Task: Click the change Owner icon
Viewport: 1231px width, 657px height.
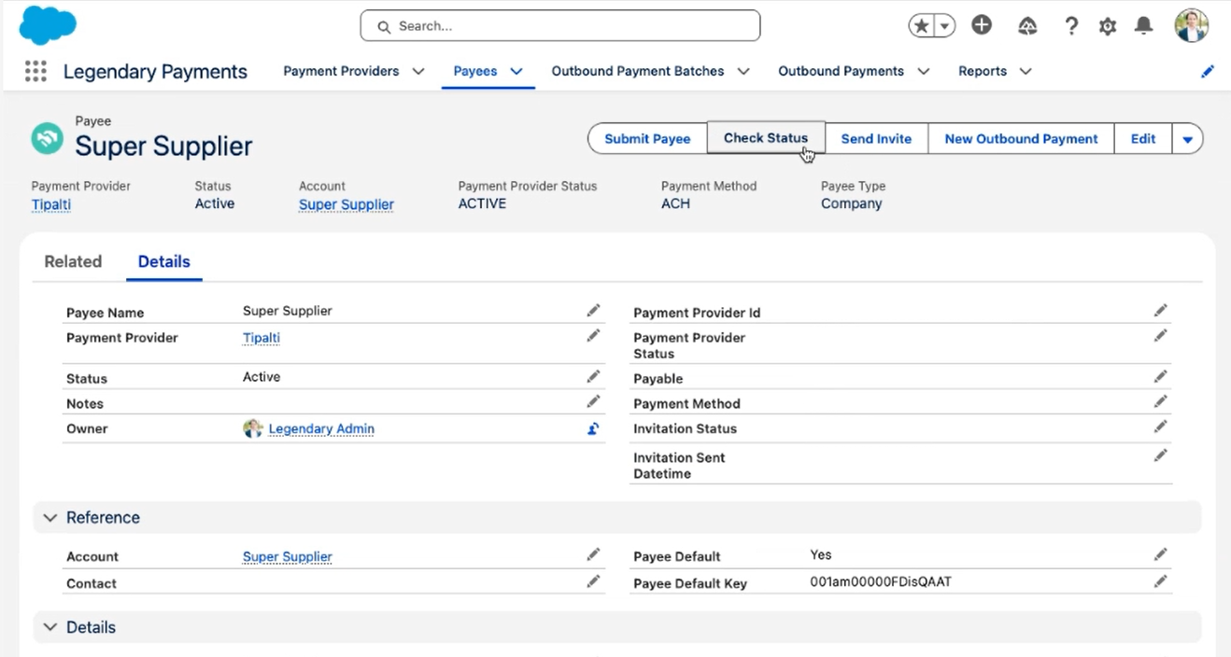Action: coord(593,429)
